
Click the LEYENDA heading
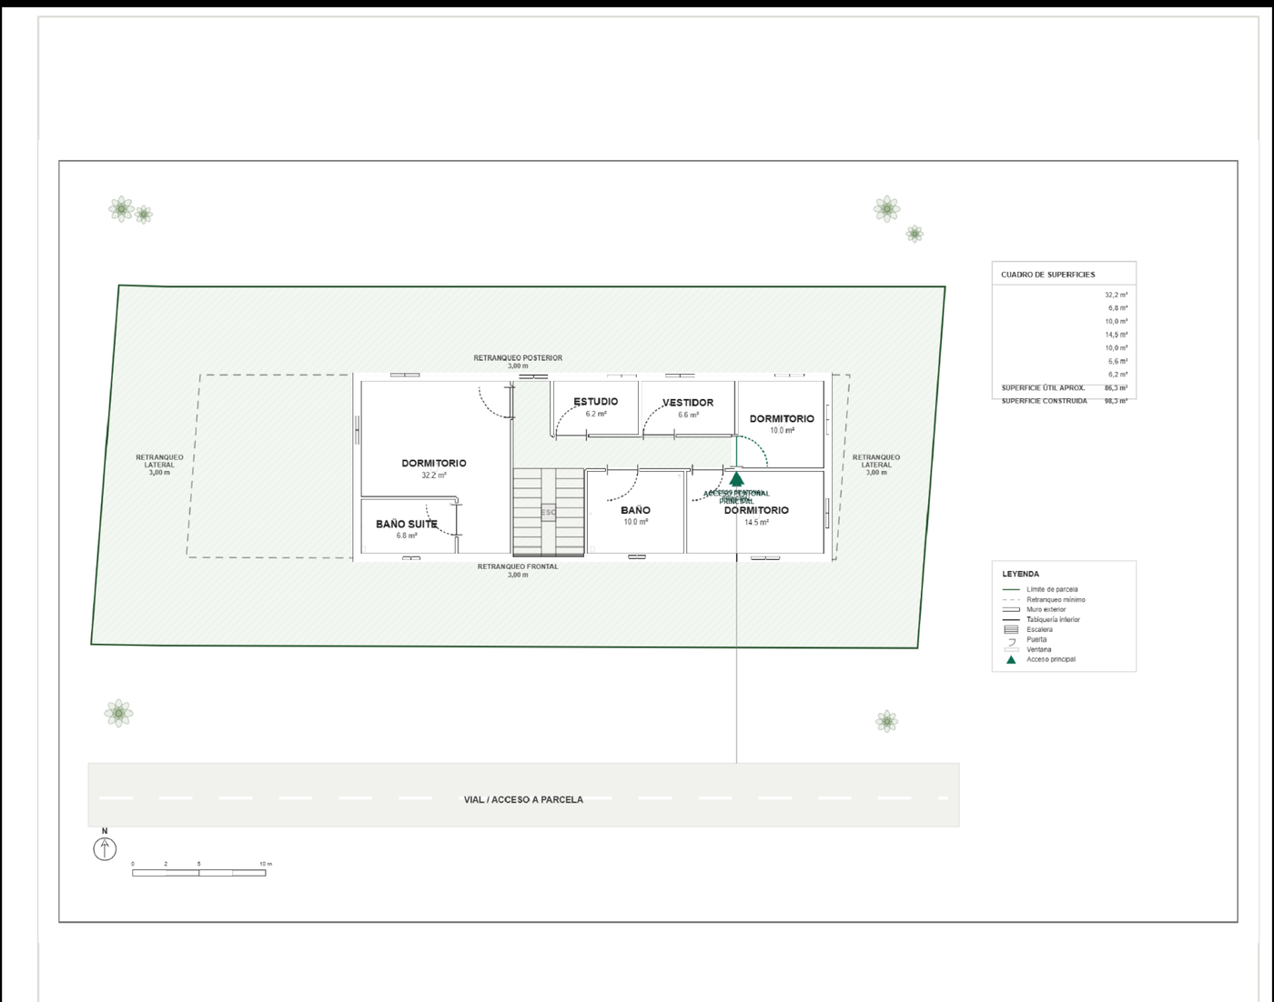(1020, 574)
